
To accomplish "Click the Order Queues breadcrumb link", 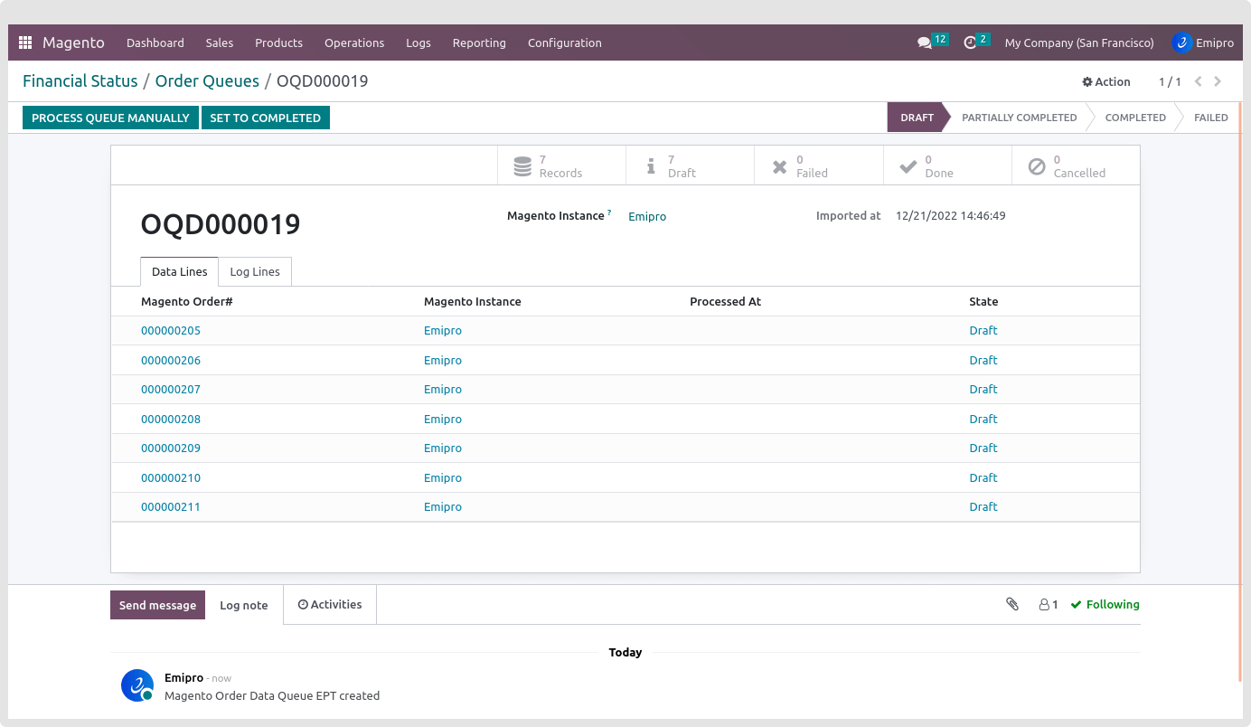I will click(207, 81).
